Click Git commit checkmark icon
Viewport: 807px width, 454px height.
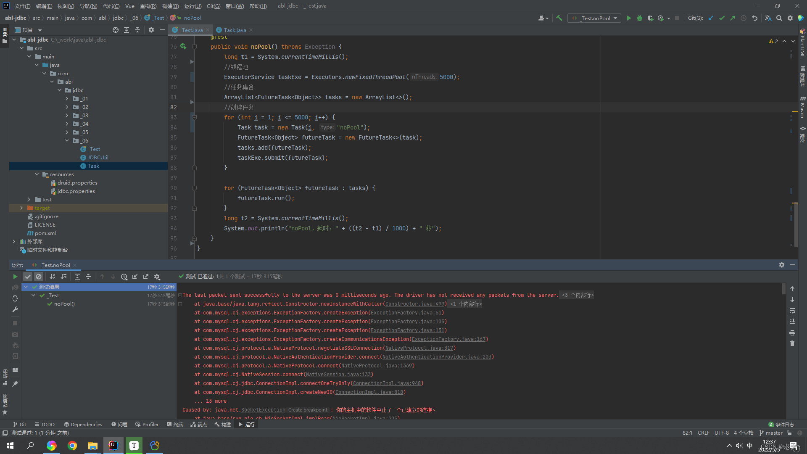coord(722,18)
